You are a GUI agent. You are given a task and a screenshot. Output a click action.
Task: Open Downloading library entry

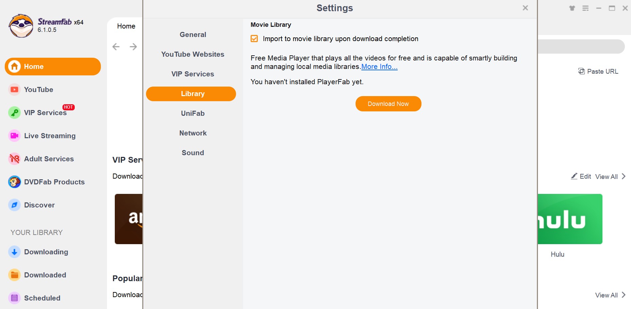point(46,252)
